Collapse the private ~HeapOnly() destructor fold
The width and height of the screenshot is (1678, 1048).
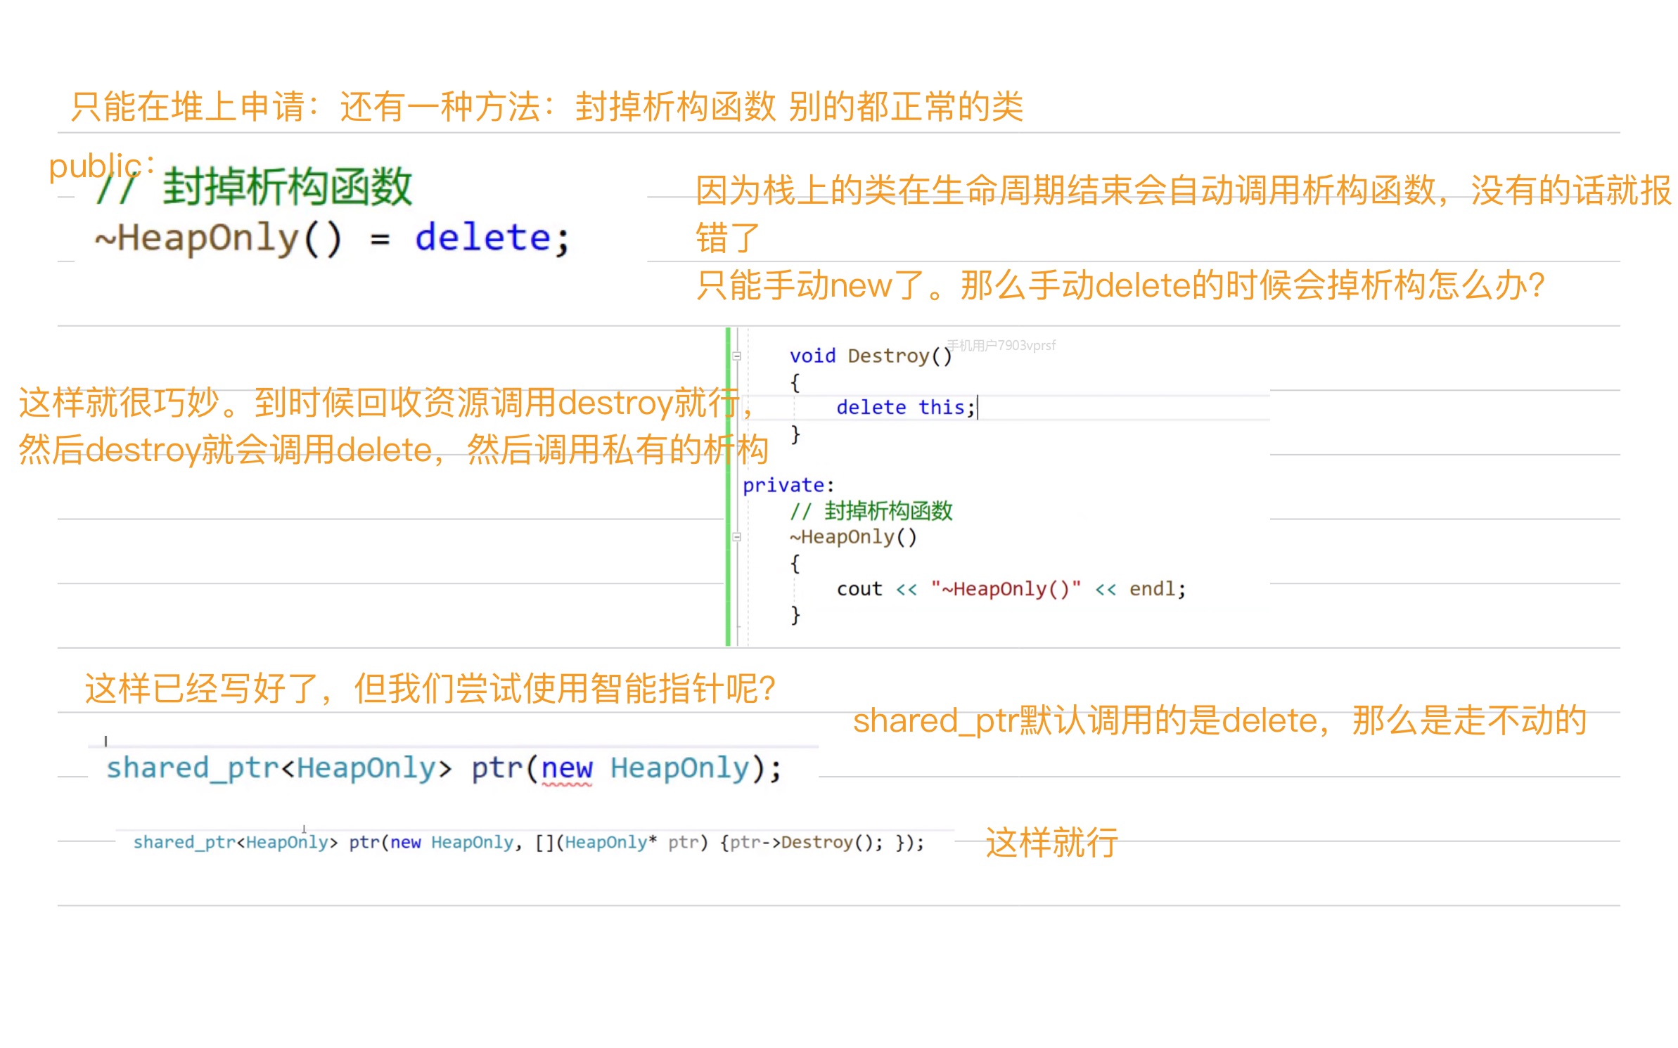736,537
